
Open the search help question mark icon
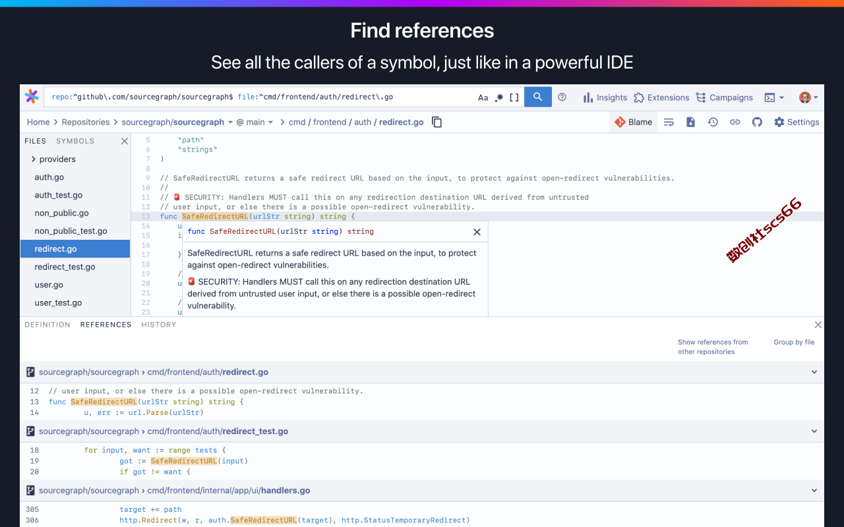point(562,97)
